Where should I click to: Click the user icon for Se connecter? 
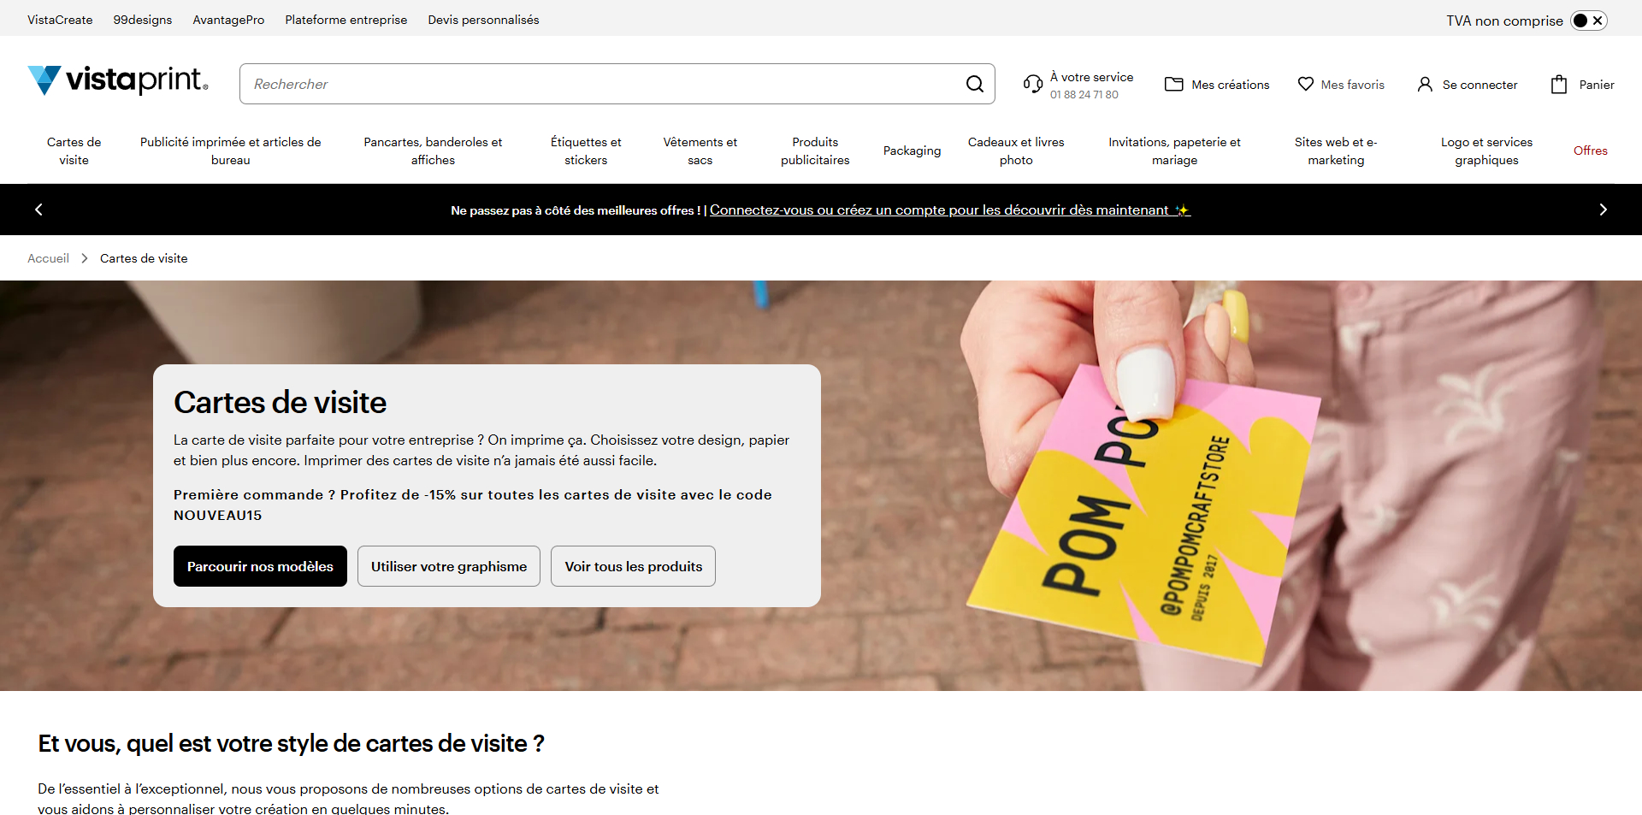click(x=1425, y=84)
